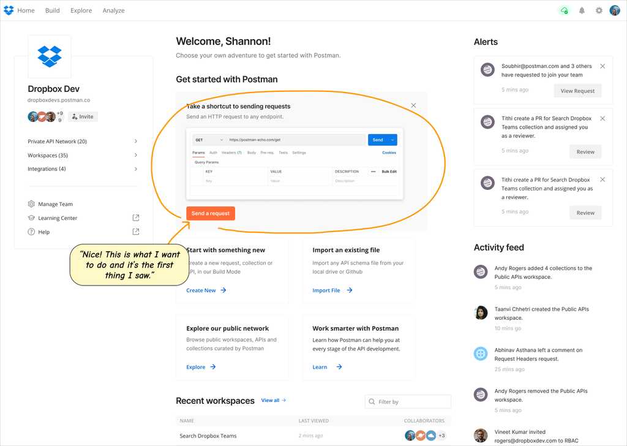This screenshot has width=627, height=446.
Task: Expand Workspaces (35) chevron
Action: 136,155
